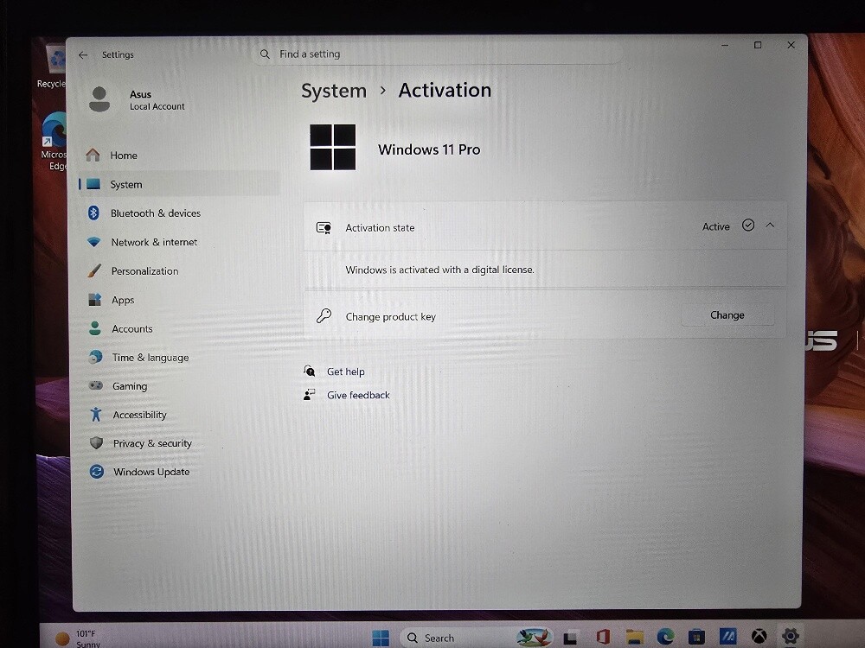Go back with the Settings back arrow
Image resolution: width=865 pixels, height=648 pixels.
pyautogui.click(x=83, y=55)
